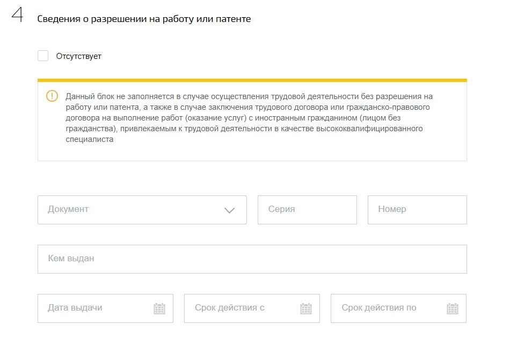This screenshot has height=340, width=532.
Task: Expand the document type combo box
Action: click(x=142, y=210)
